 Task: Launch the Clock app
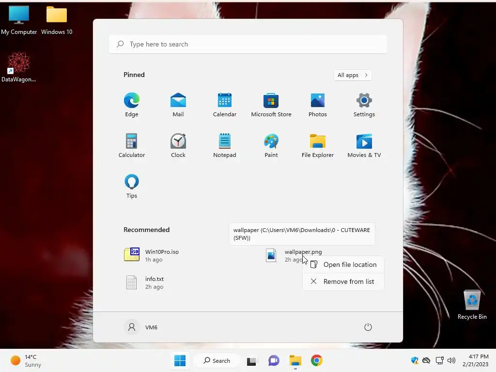coord(178,145)
